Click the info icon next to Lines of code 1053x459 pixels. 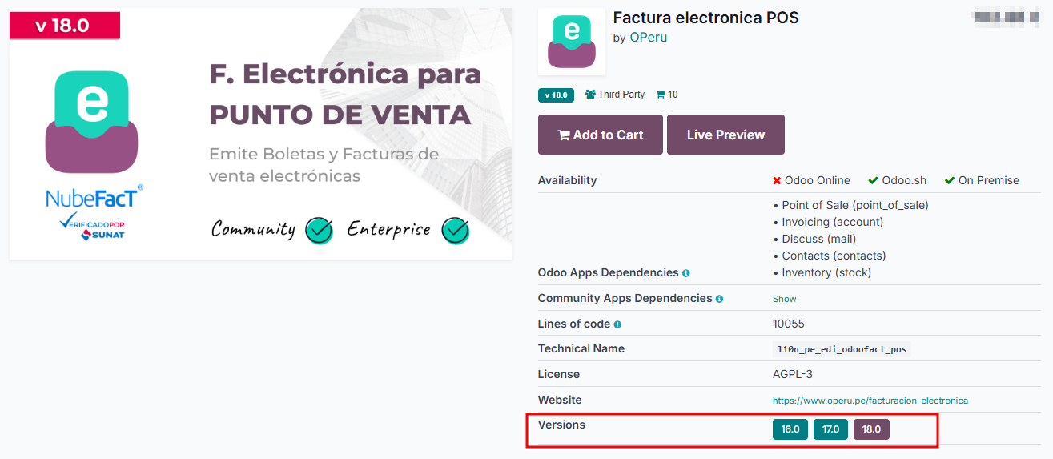tap(617, 324)
